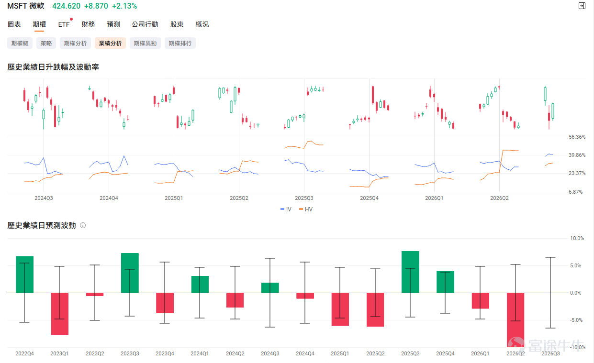Click the 2022Q4 green bar
This screenshot has width=594, height=363.
coord(25,275)
